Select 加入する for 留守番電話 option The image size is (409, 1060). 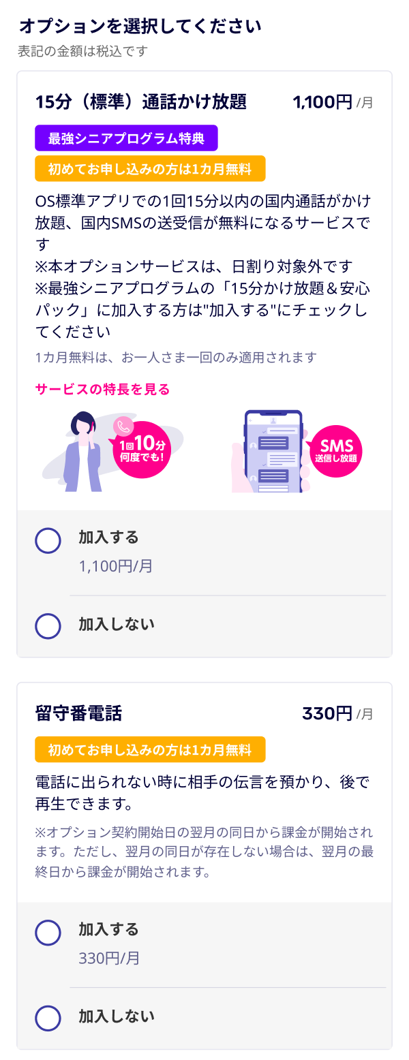coord(48,933)
